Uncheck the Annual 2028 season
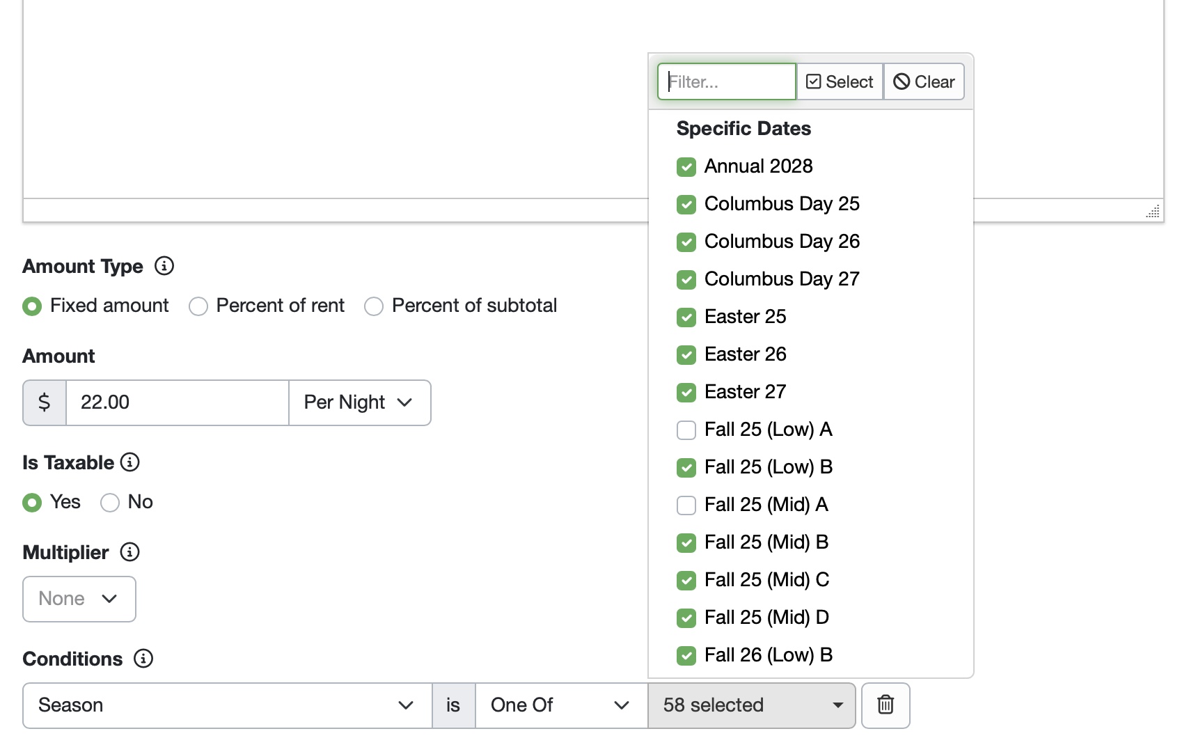Screen dimensions: 1196x745 (x=686, y=167)
